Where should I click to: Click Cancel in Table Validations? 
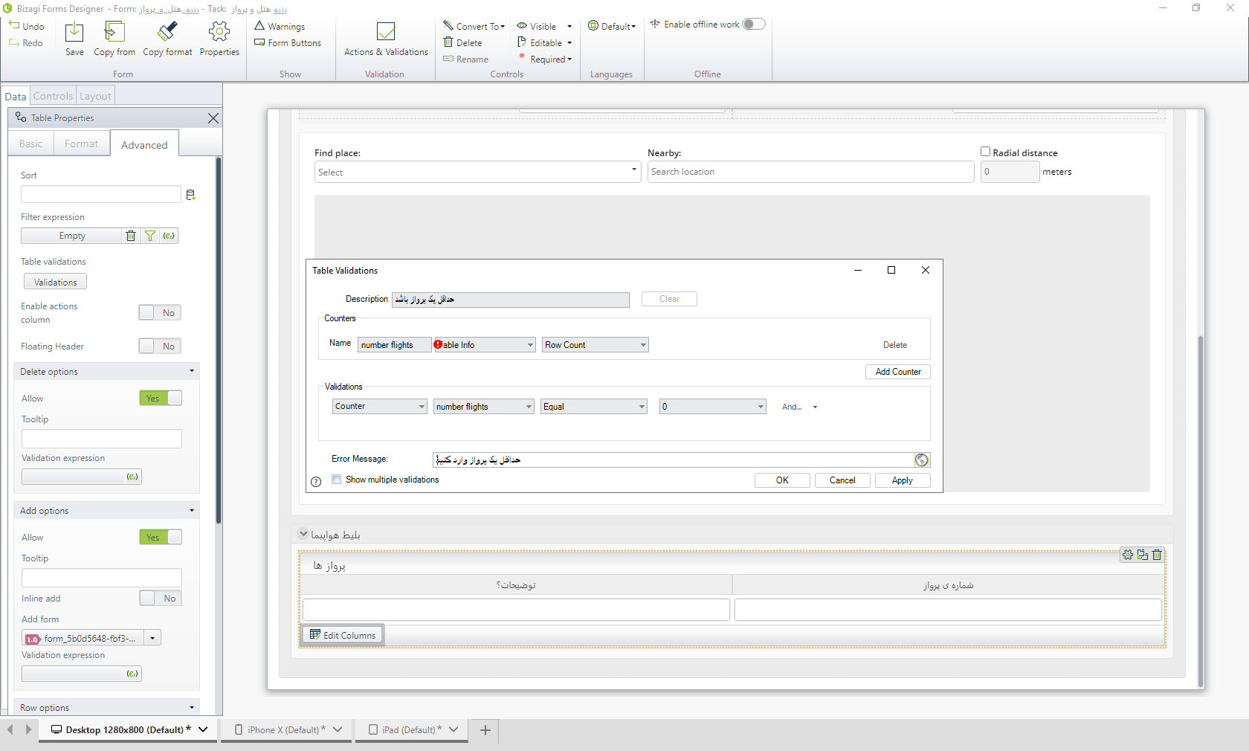pos(842,480)
